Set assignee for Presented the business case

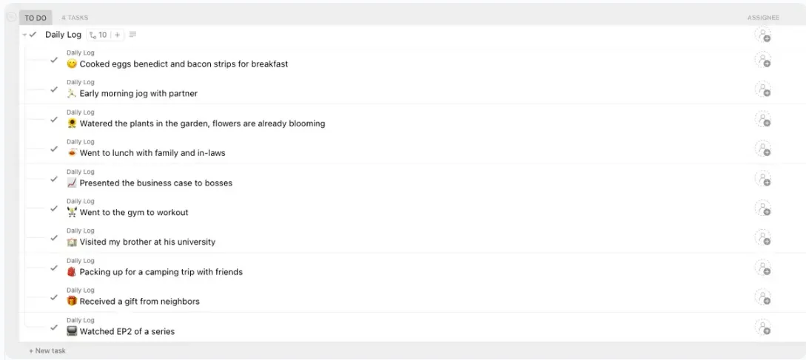pos(763,179)
